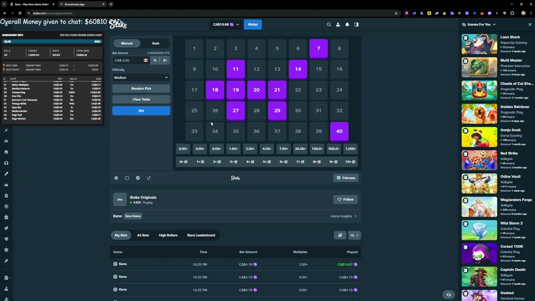The width and height of the screenshot is (535, 301).
Task: Follow Stake Originals
Action: pos(346,200)
